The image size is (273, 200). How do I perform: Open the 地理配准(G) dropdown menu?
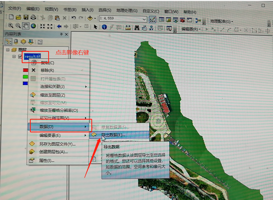click(221, 21)
